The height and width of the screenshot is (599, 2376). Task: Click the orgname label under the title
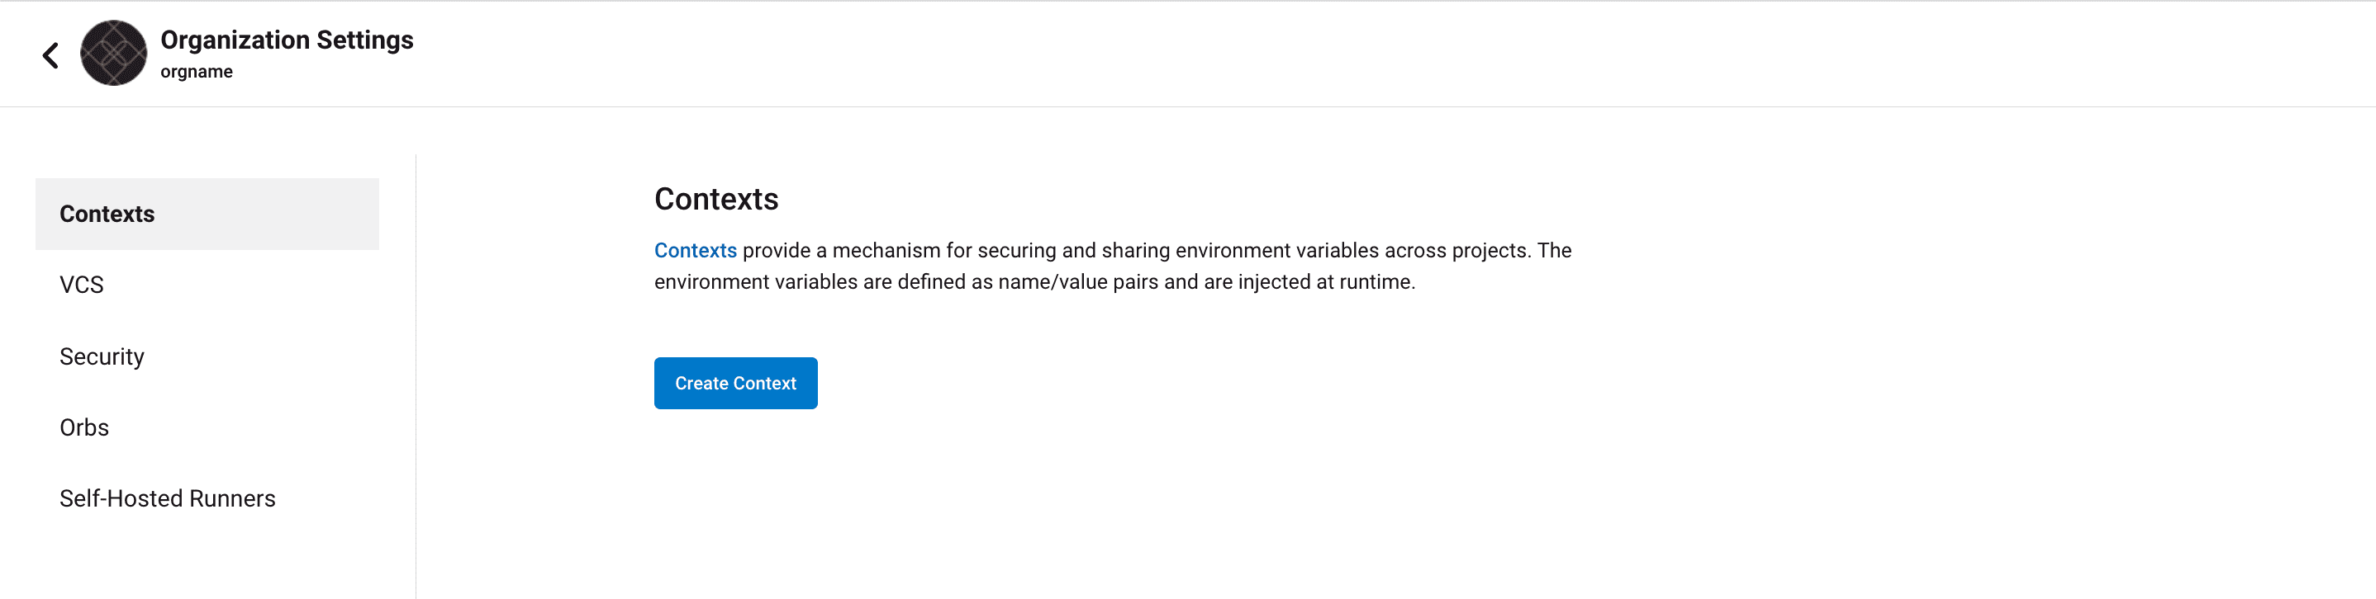(197, 72)
